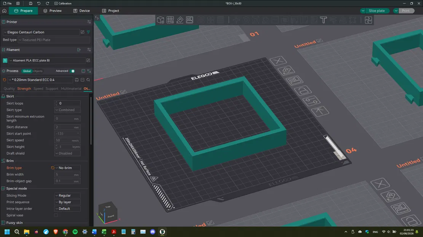The image size is (423, 237).
Task: Add a filament slot
Action: click(79, 50)
